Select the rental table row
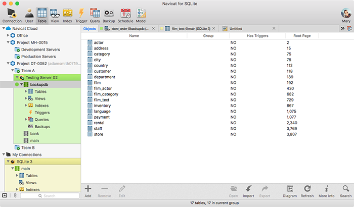 click(217, 123)
